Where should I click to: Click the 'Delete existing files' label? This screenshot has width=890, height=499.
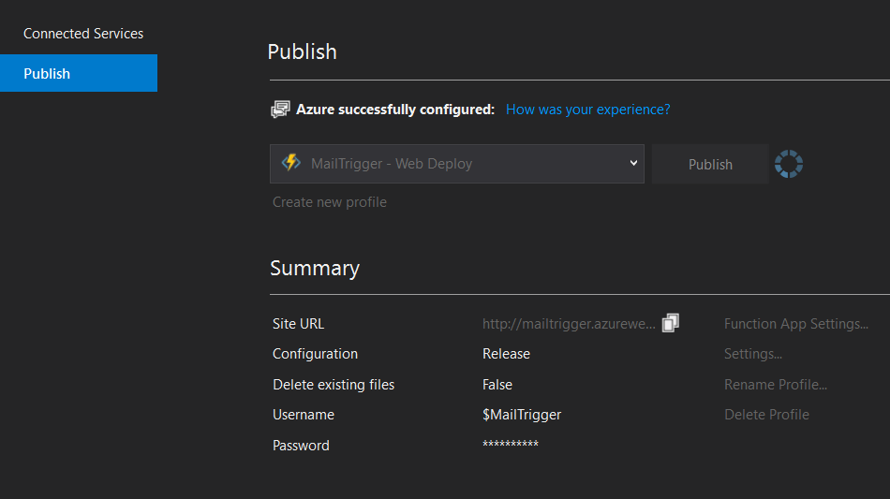(334, 385)
